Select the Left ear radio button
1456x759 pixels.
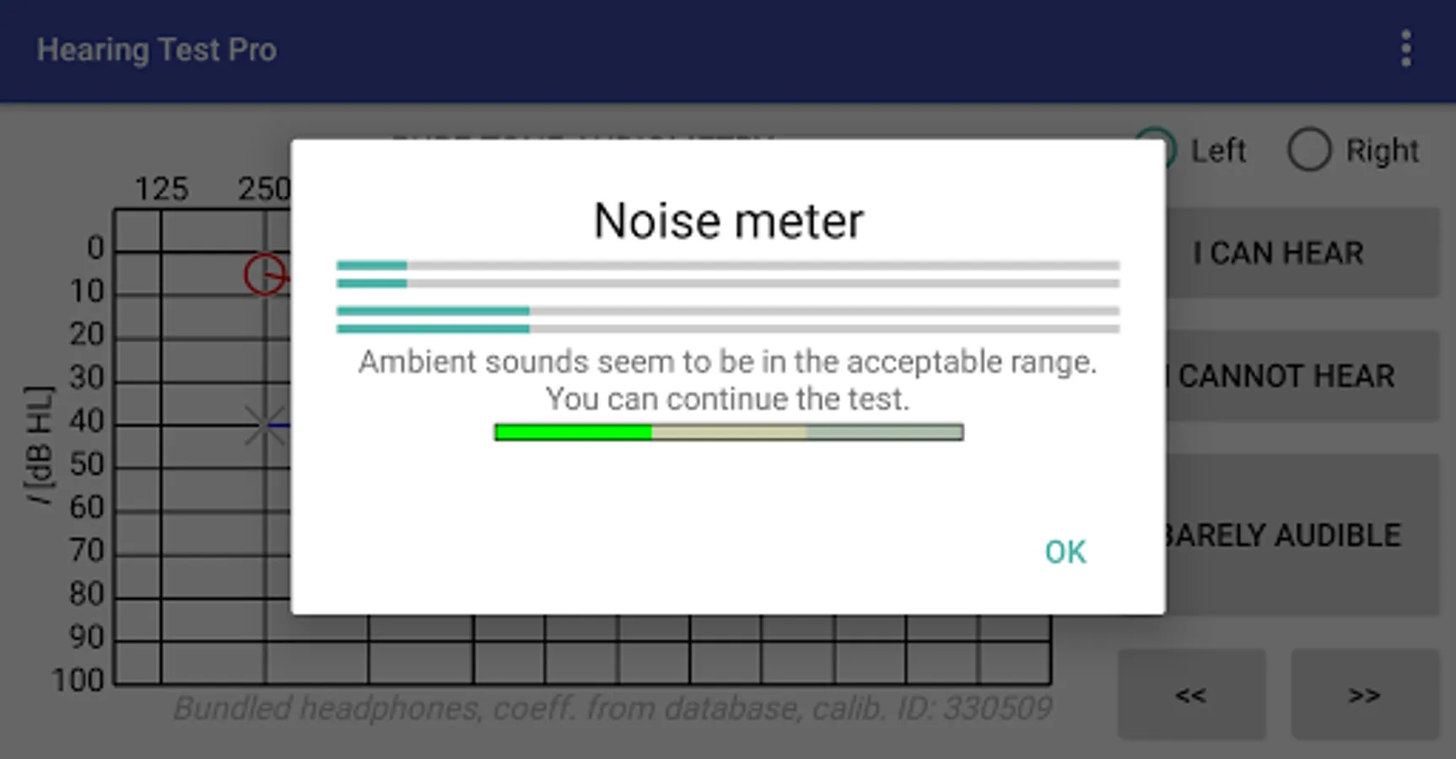[x=1156, y=150]
